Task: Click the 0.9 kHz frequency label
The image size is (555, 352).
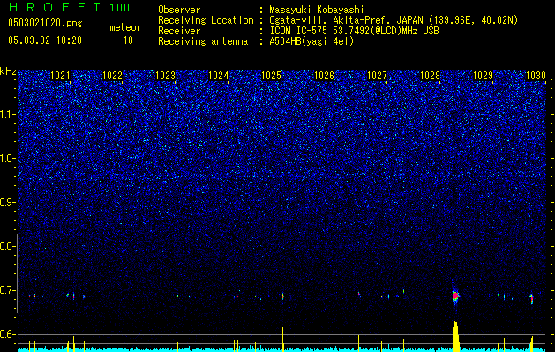Action: [x=7, y=202]
